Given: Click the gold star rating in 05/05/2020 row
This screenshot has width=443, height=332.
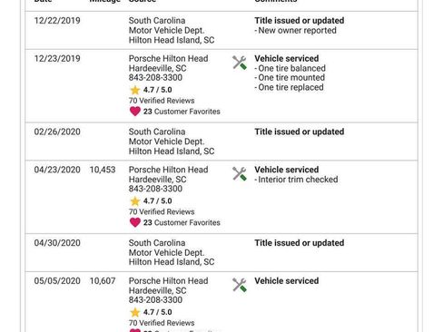Looking at the screenshot, I should [135, 312].
